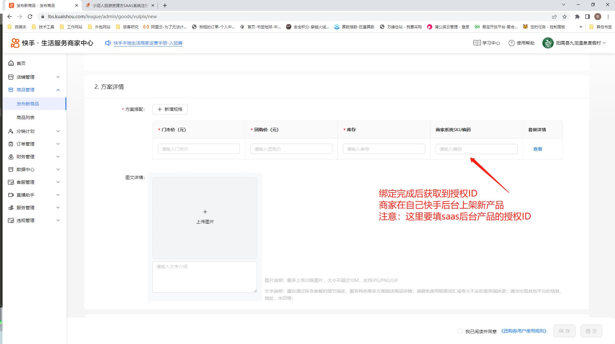Click the 上传图片 upload area
Viewport: 615px width, 344px height.
[x=205, y=218]
